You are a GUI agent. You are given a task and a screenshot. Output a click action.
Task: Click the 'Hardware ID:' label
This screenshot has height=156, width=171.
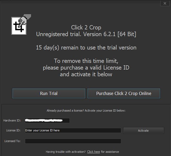pos(12,121)
